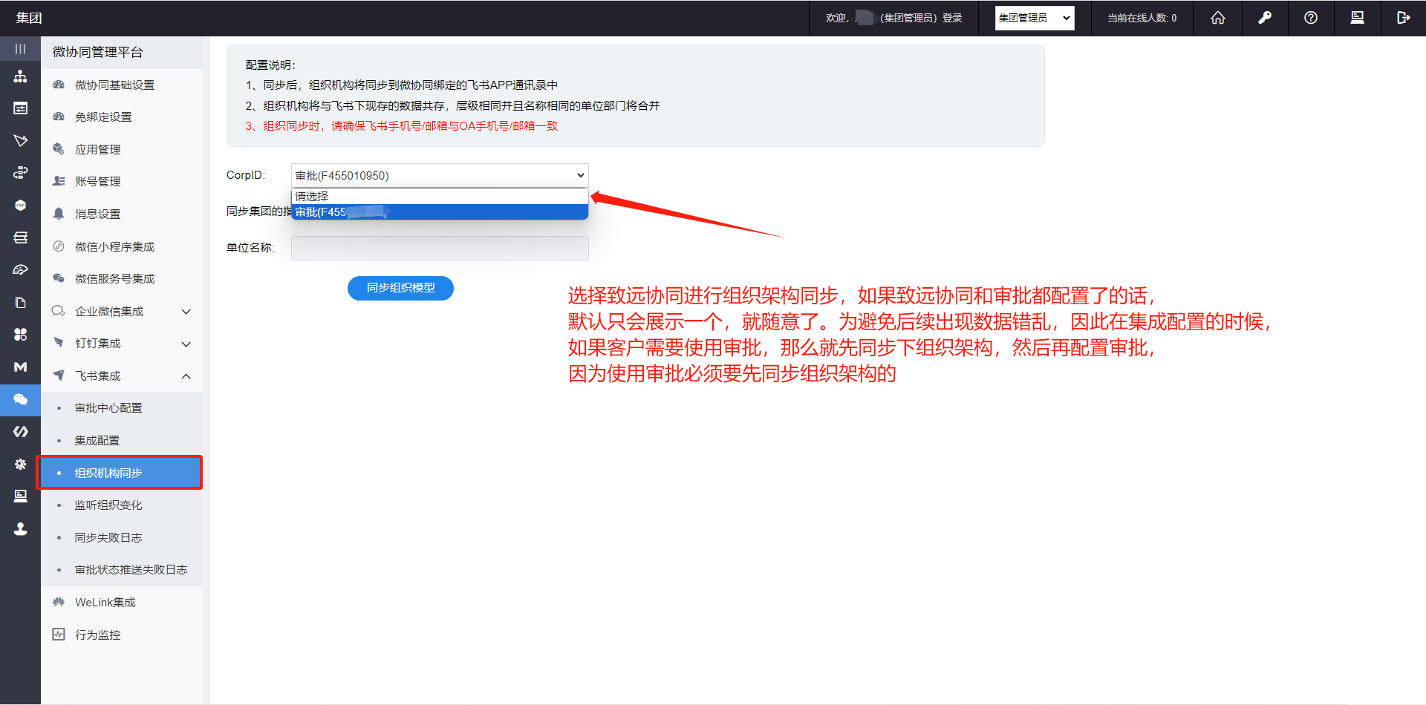Click the home icon in the top bar
Image resolution: width=1426 pixels, height=705 pixels.
[1218, 18]
